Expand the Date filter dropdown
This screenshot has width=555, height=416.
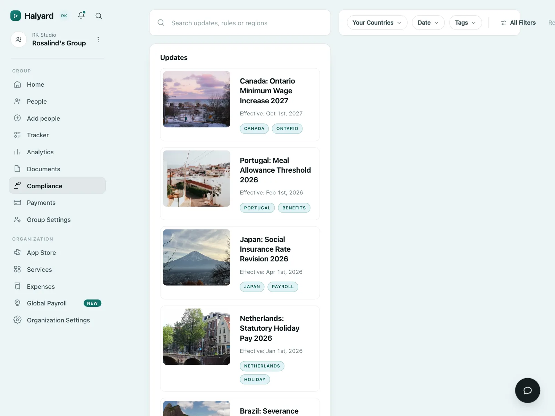428,23
